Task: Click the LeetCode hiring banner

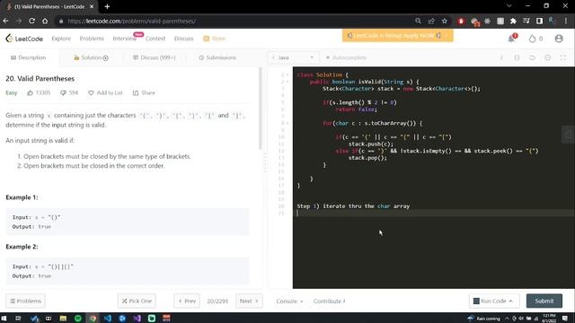Action: pos(397,36)
